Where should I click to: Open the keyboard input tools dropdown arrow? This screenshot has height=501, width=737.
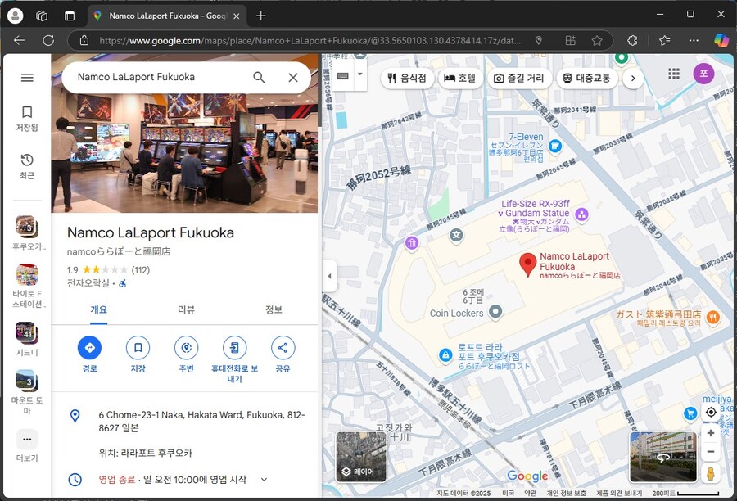click(x=360, y=74)
